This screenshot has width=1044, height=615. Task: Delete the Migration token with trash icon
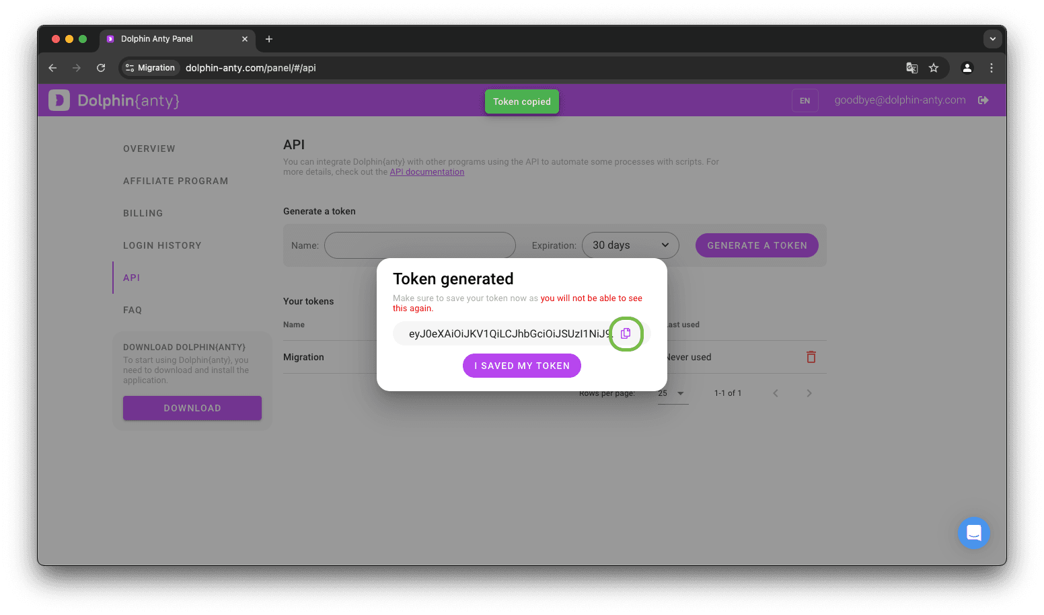click(811, 357)
